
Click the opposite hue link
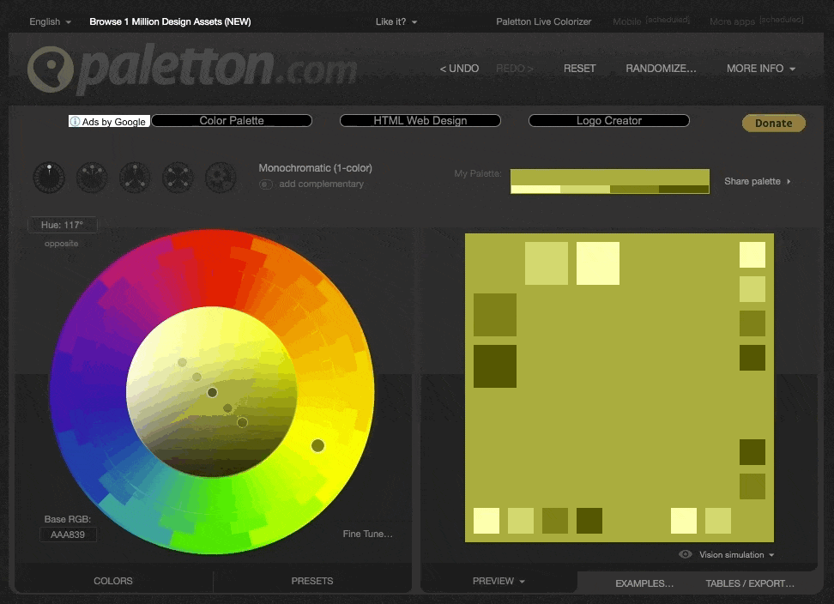click(x=61, y=244)
